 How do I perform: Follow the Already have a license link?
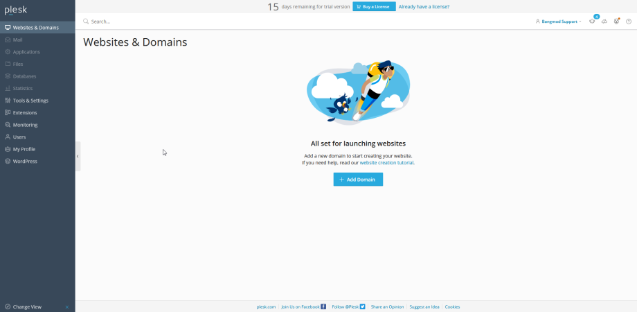pos(424,6)
